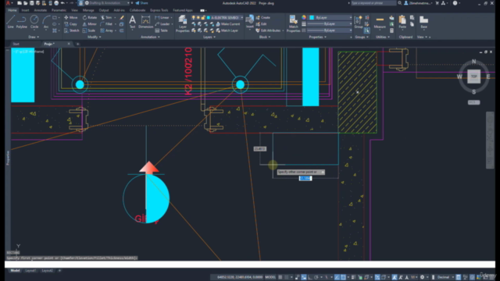Image resolution: width=500 pixels, height=281 pixels.
Task: Click the Paste icon
Action: coord(402,22)
